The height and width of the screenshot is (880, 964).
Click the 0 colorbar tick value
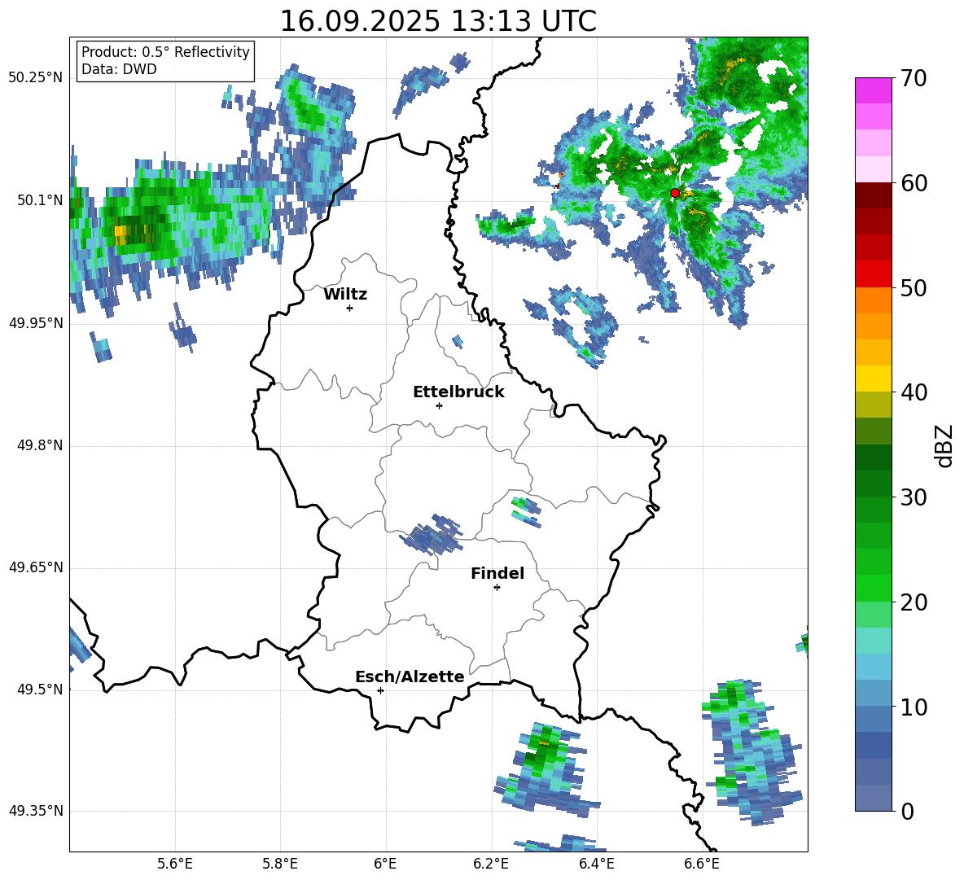(x=907, y=812)
